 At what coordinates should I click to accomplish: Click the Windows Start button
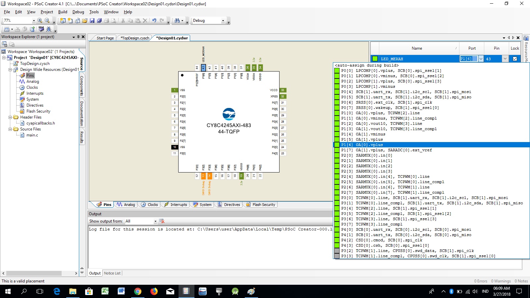pos(8,291)
